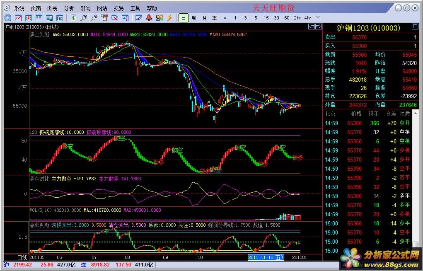Open the 图表 menu
Screen dimensions: 423x271
click(x=52, y=8)
